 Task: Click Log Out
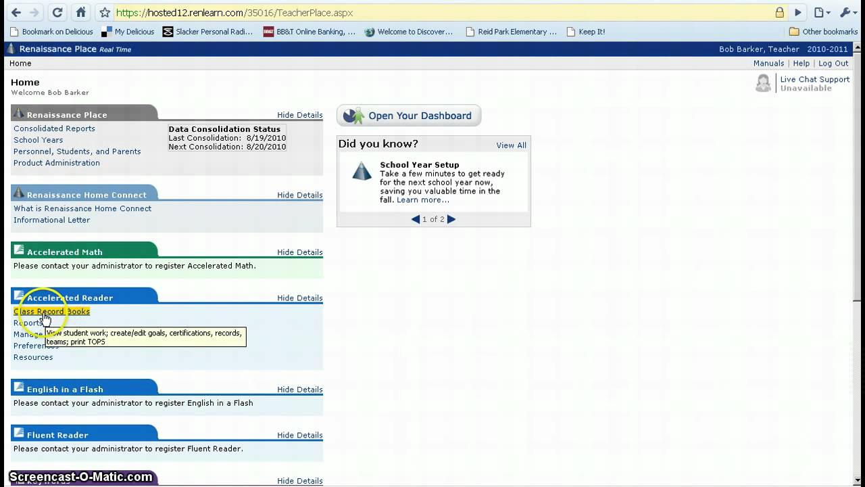833,64
